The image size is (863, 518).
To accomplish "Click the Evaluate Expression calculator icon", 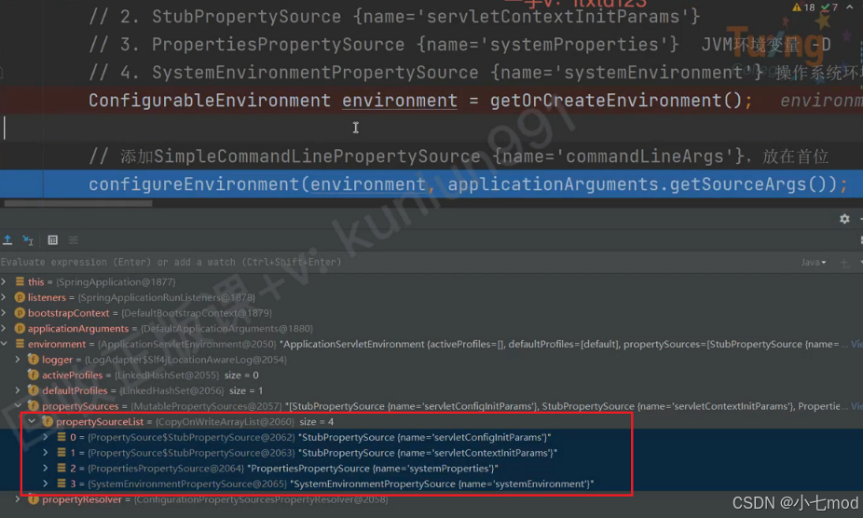I will [x=53, y=240].
